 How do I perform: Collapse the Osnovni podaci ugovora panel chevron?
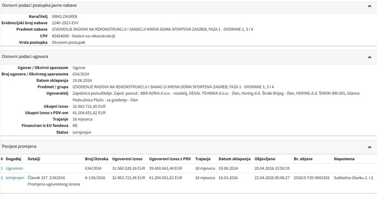(x=369, y=57)
